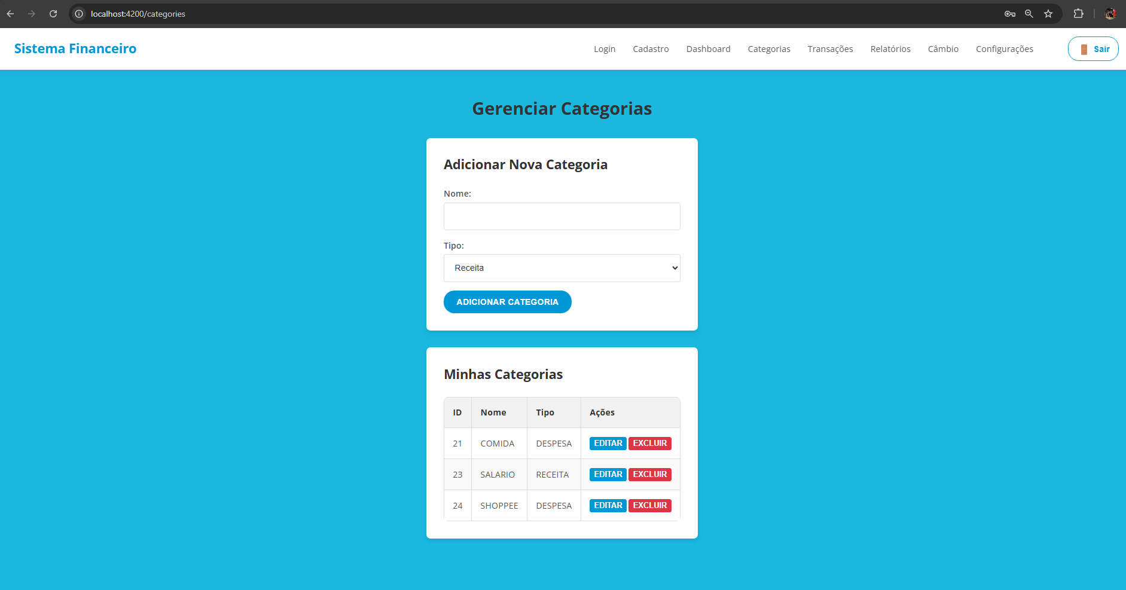Navigate to Dashboard

pos(708,49)
